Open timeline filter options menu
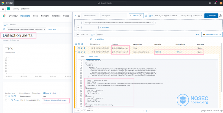 (91, 39)
